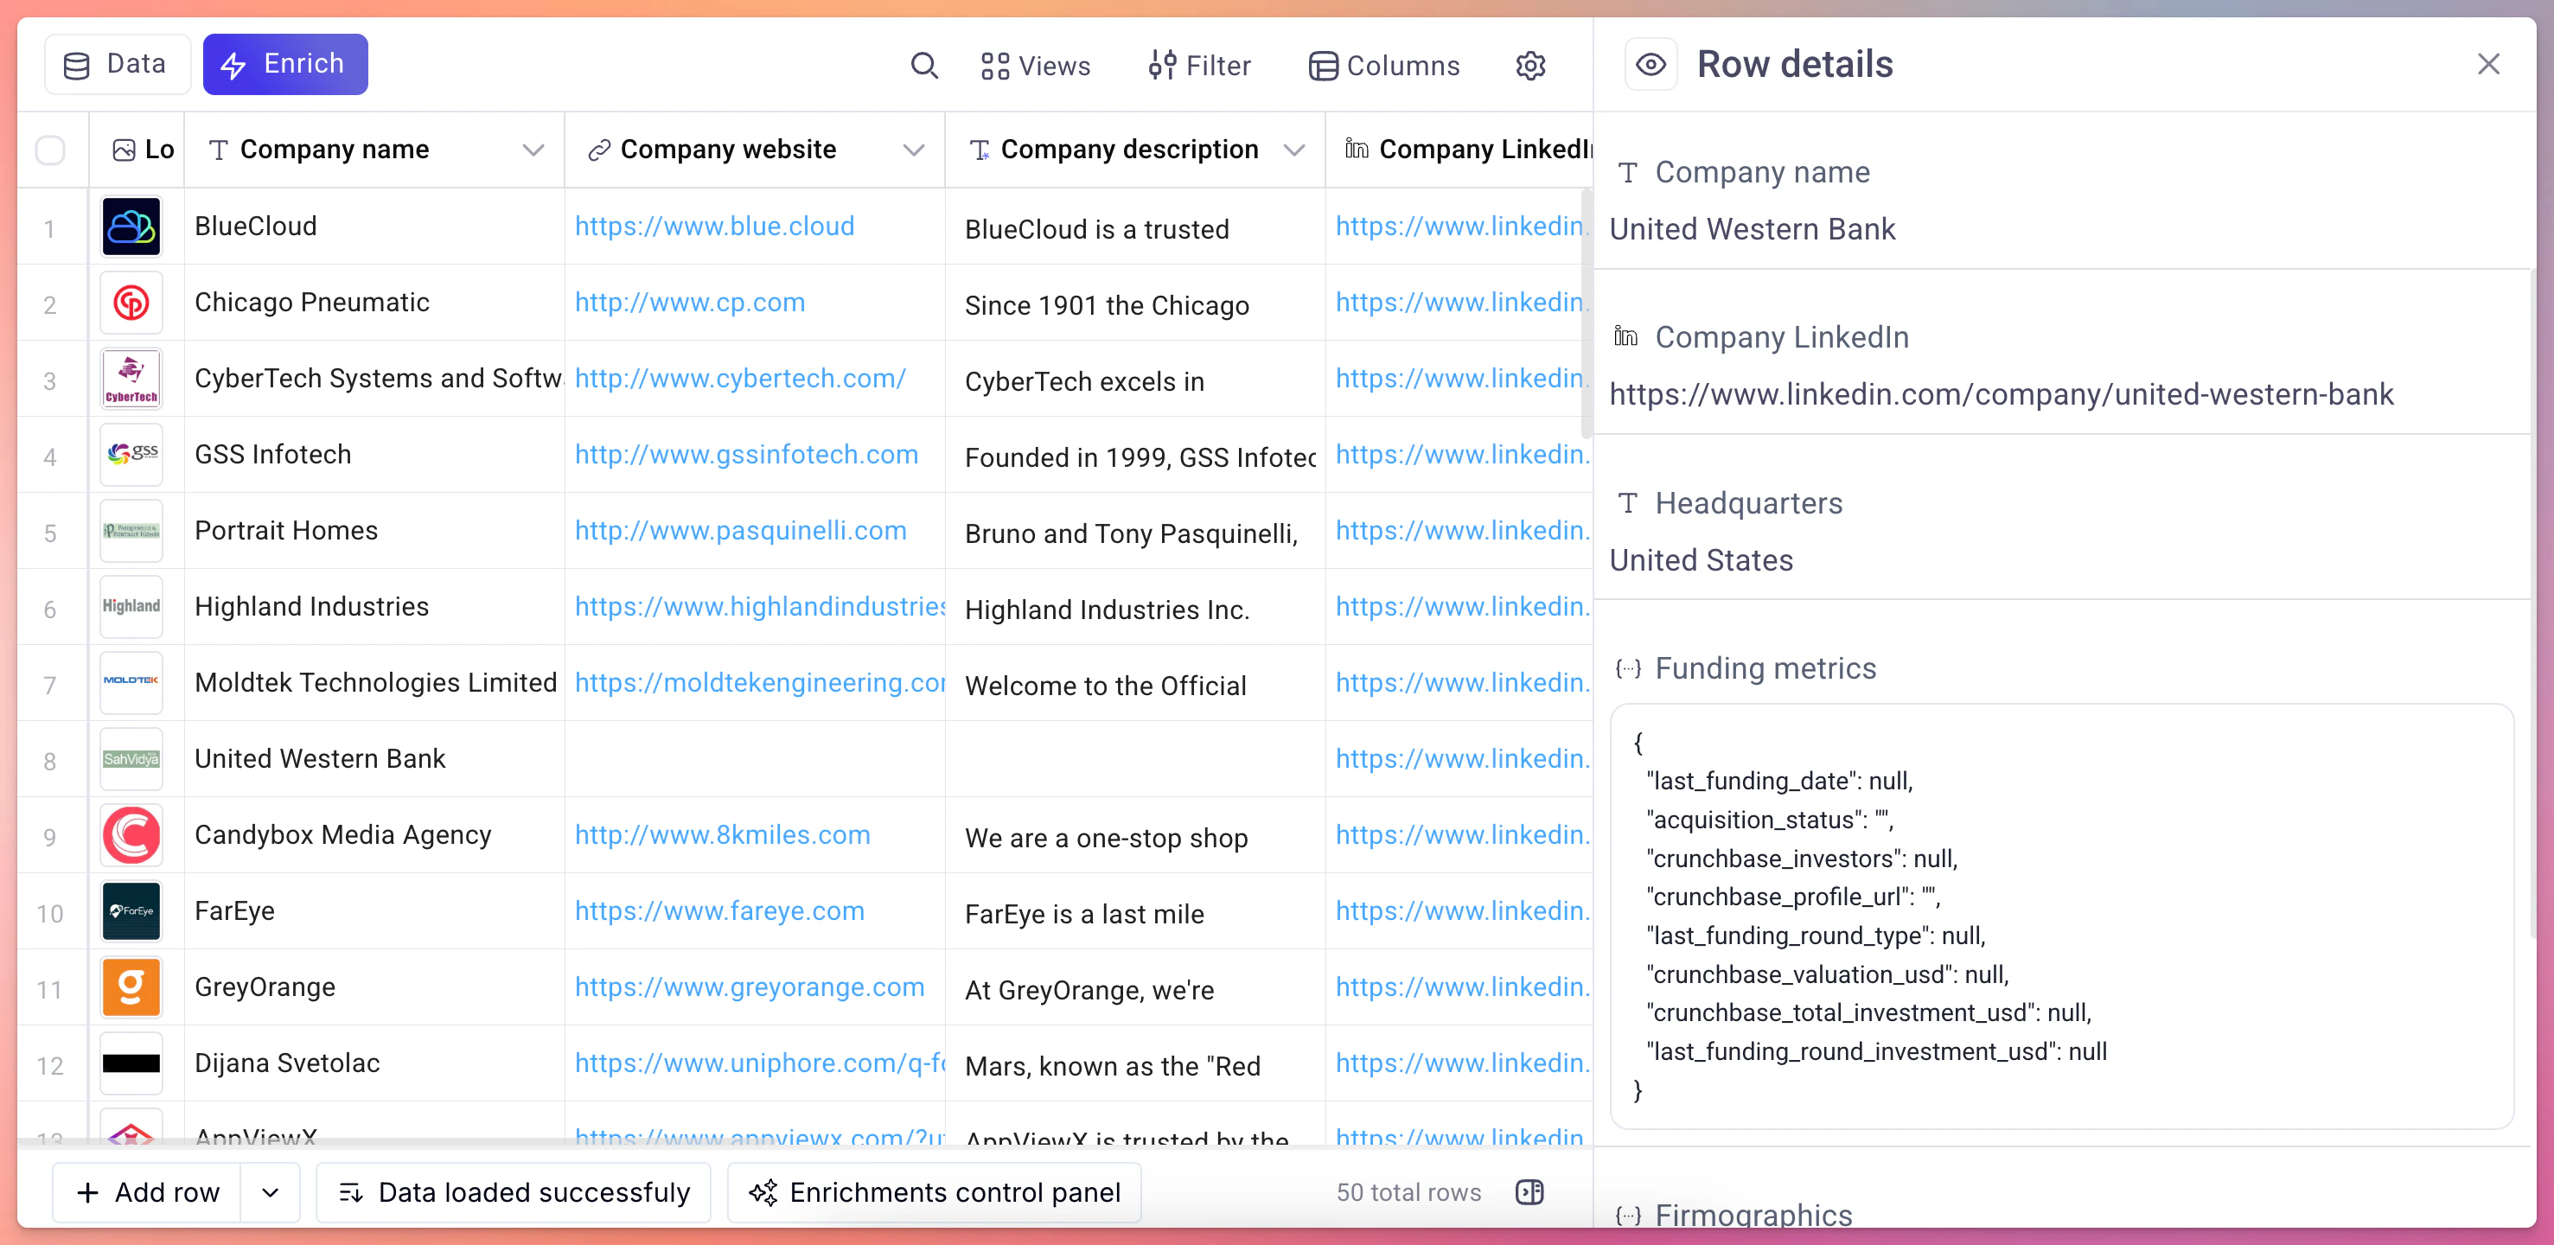Image resolution: width=2554 pixels, height=1245 pixels.
Task: Click the Funding metrics JSON icon
Action: pos(1628,669)
